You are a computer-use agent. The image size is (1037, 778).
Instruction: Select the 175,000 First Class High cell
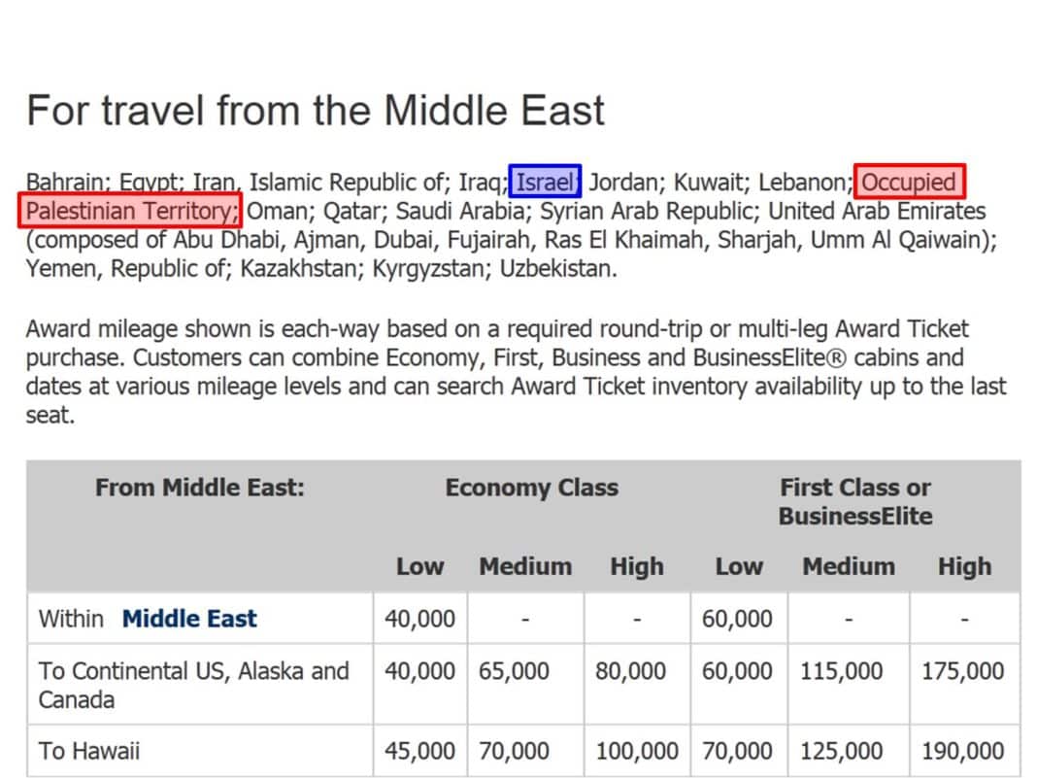click(x=963, y=671)
